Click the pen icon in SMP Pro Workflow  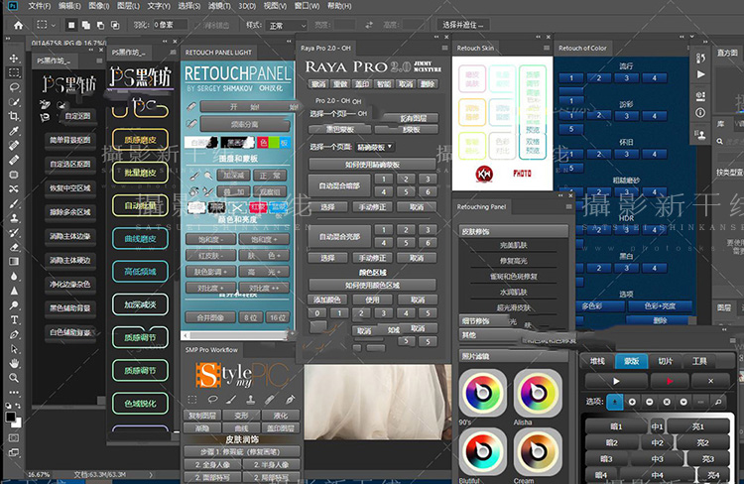290,399
